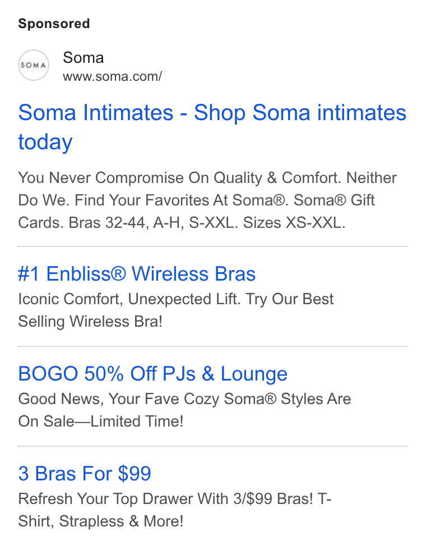Click the "Sizes XS-XXL." text
Screen dimensions: 426x559
294,223
